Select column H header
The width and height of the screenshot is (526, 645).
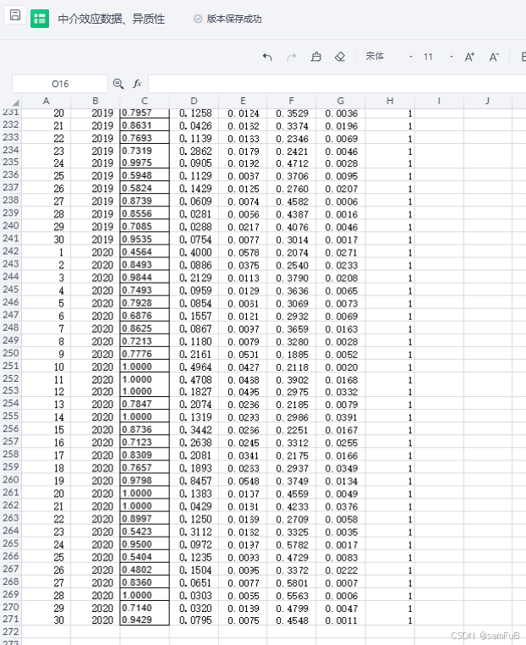390,102
